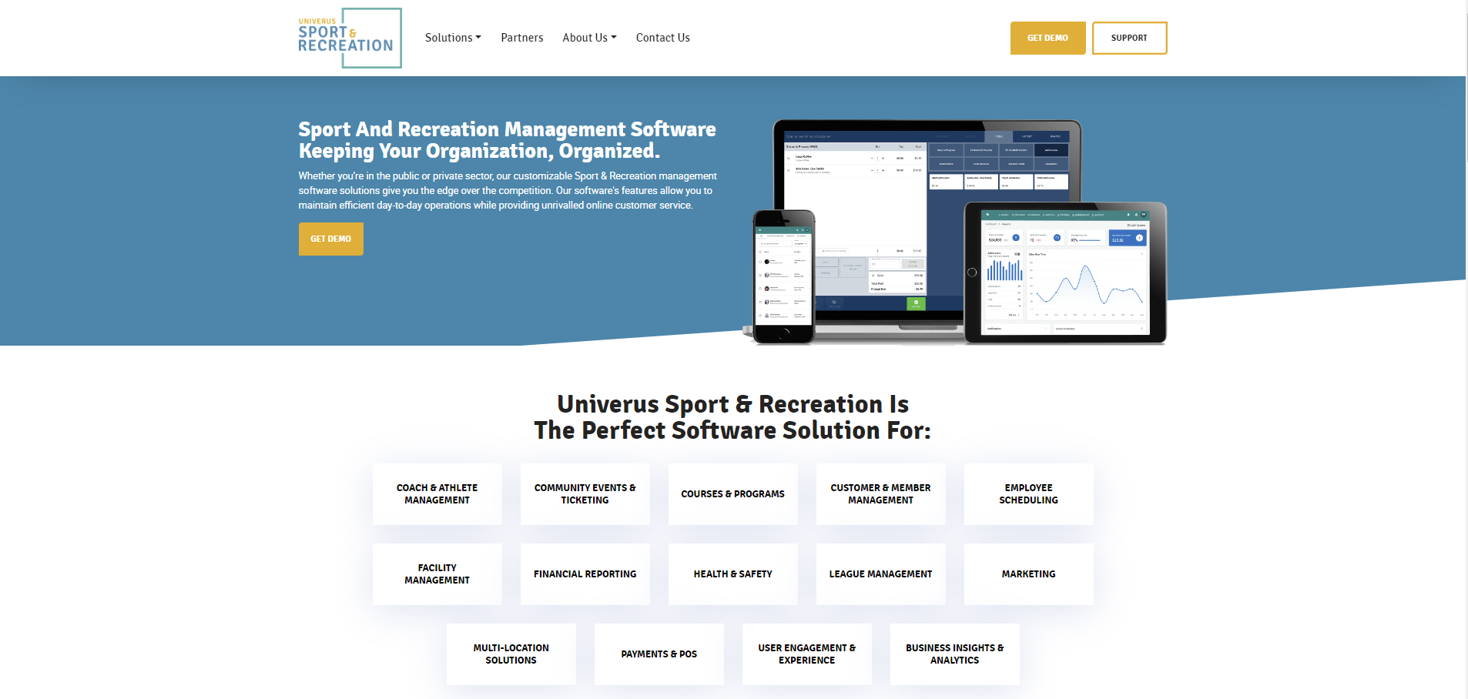
Task: Open the Health & Safety card
Action: (733, 574)
